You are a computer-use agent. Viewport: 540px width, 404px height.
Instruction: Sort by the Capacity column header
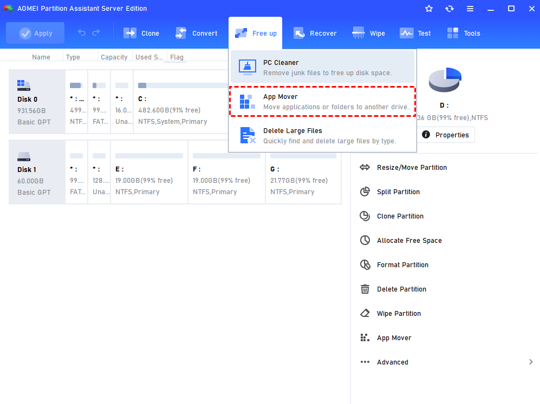114,57
